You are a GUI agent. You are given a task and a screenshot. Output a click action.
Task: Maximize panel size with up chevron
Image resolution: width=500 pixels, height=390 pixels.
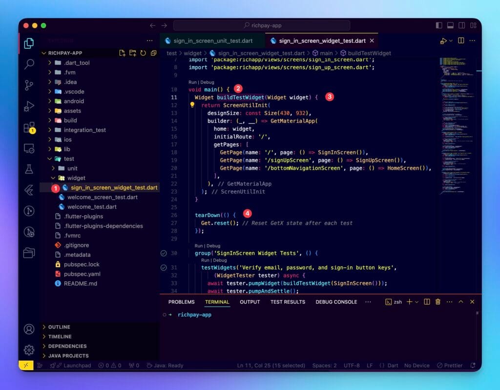(x=461, y=302)
